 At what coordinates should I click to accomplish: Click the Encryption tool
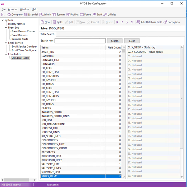[172, 22]
